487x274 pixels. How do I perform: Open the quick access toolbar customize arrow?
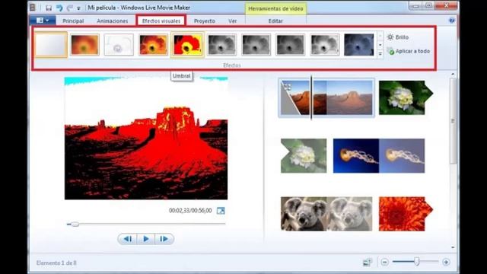[x=78, y=8]
